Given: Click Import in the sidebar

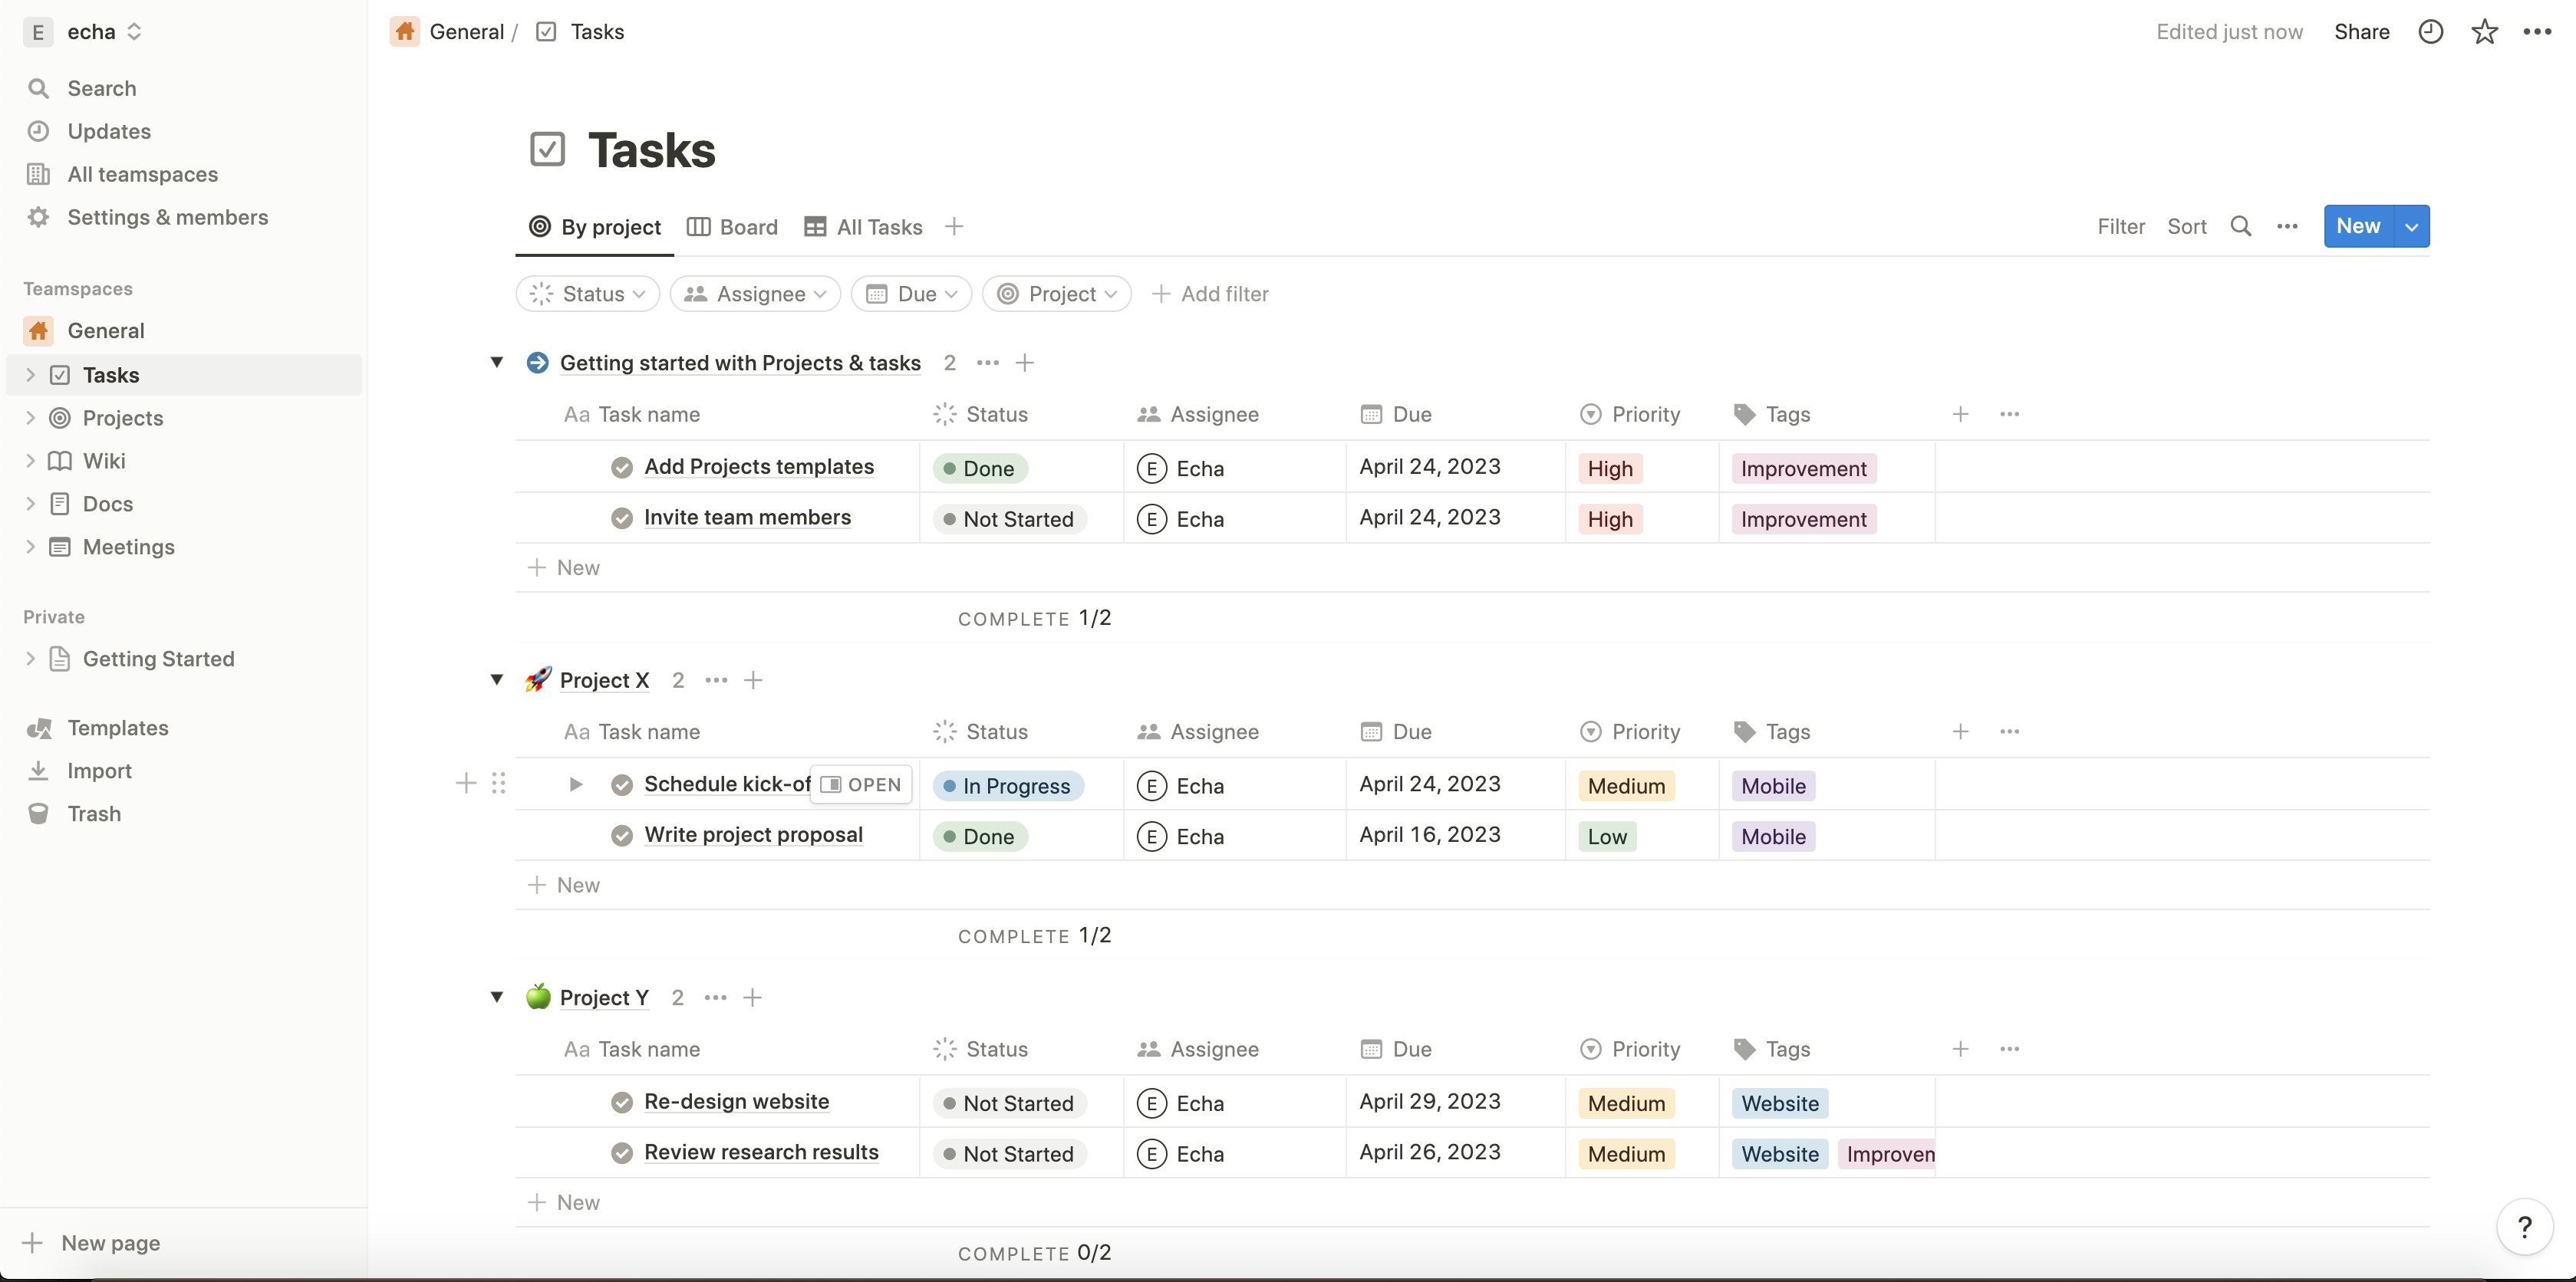Looking at the screenshot, I should coord(99,771).
